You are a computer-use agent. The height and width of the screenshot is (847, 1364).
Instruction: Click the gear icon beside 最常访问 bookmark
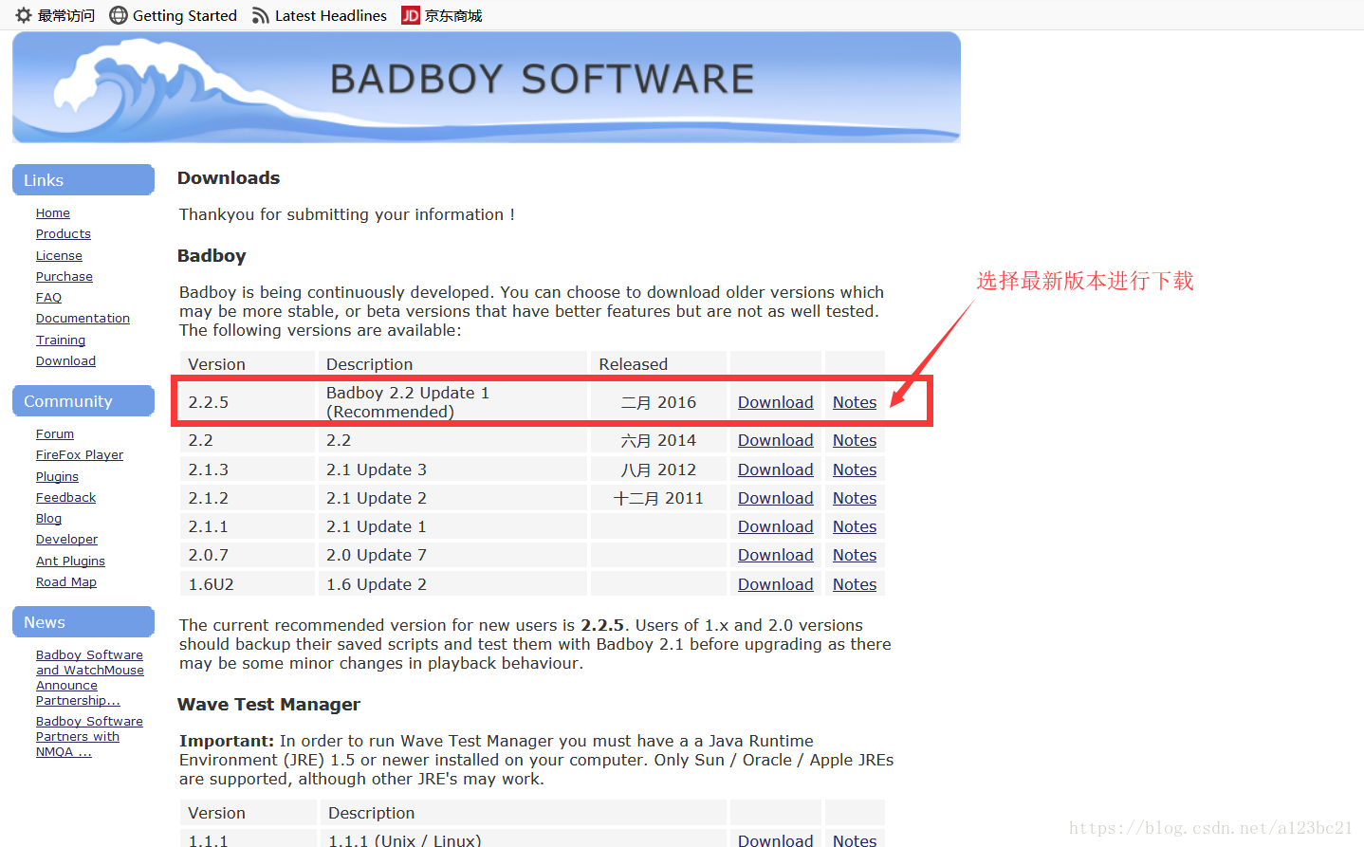[x=24, y=15]
